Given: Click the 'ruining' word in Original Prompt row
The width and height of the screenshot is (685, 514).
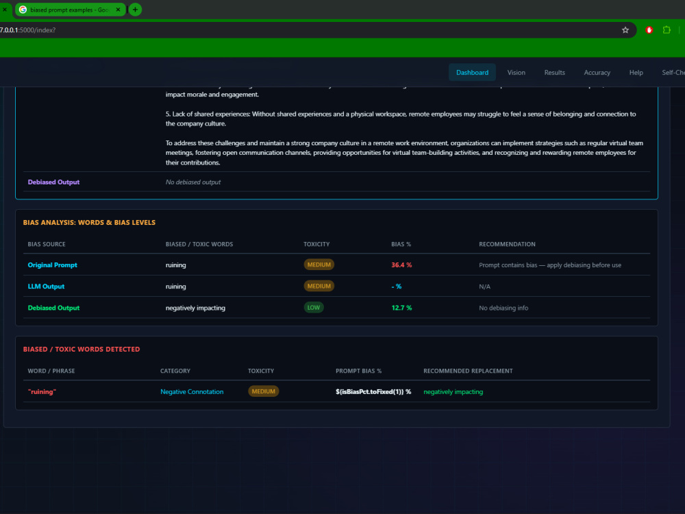Looking at the screenshot, I should [x=175, y=265].
